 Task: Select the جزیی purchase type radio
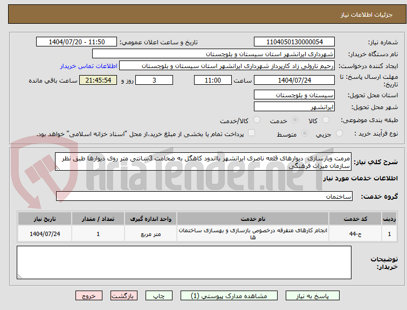pos(339,133)
